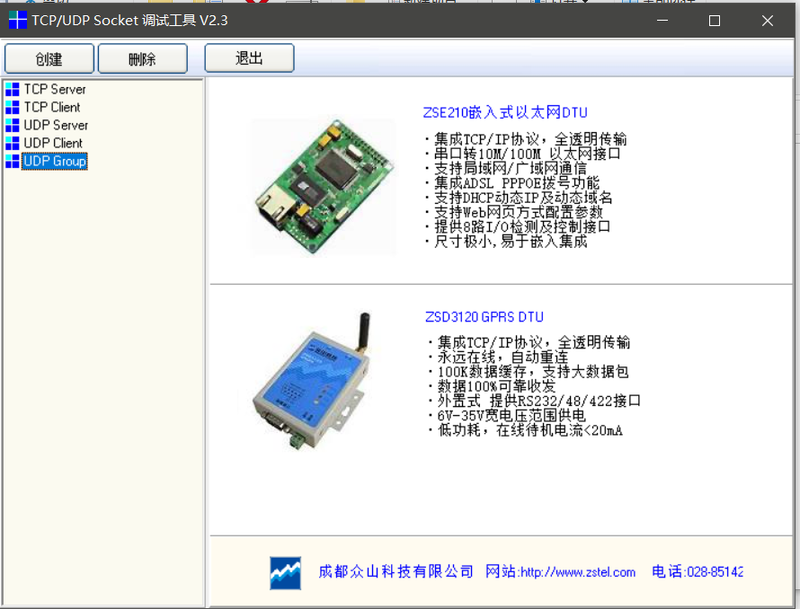Click the UDP Group icon in the sidebar
Viewport: 800px width, 609px height.
click(x=12, y=161)
